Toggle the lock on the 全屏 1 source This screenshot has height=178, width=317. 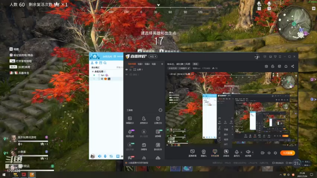(131, 70)
